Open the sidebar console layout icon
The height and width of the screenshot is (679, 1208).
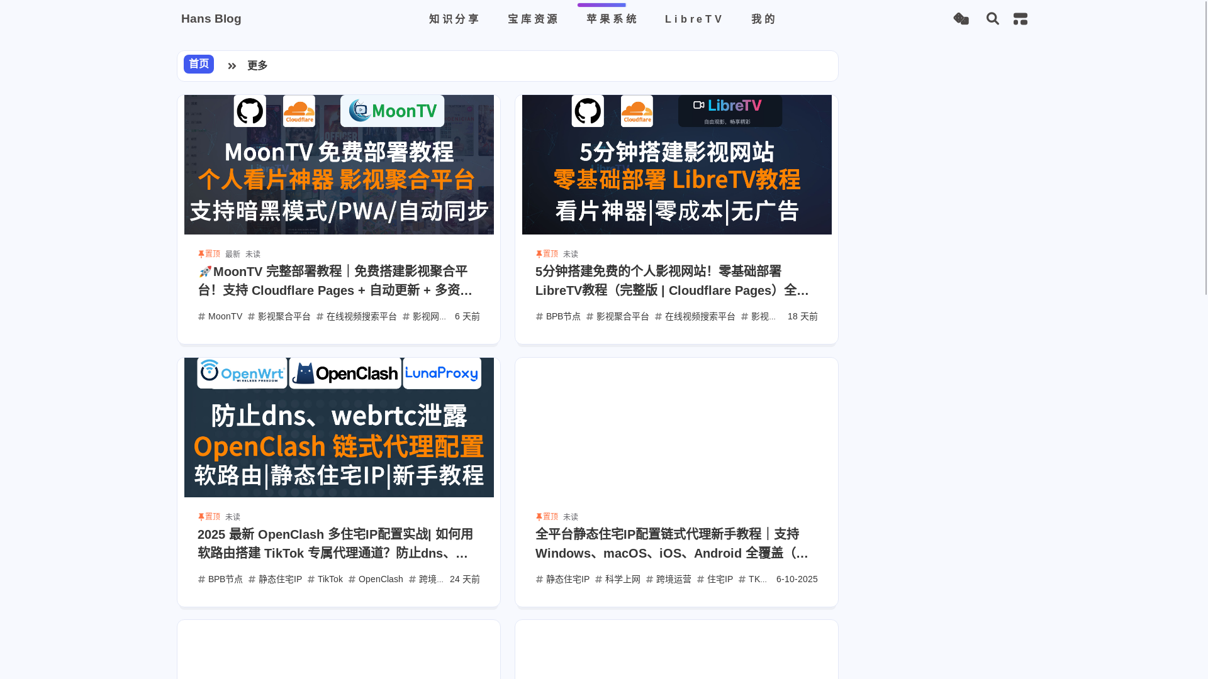click(x=1021, y=19)
